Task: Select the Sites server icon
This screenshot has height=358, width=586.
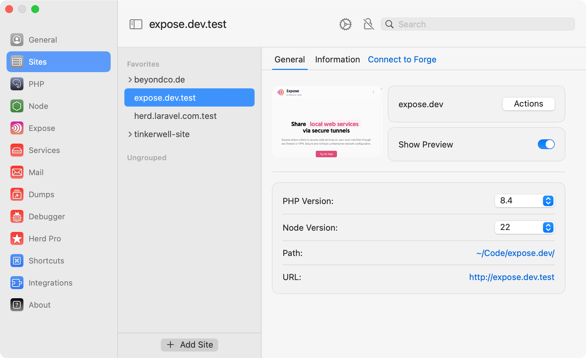Action: [x=17, y=62]
